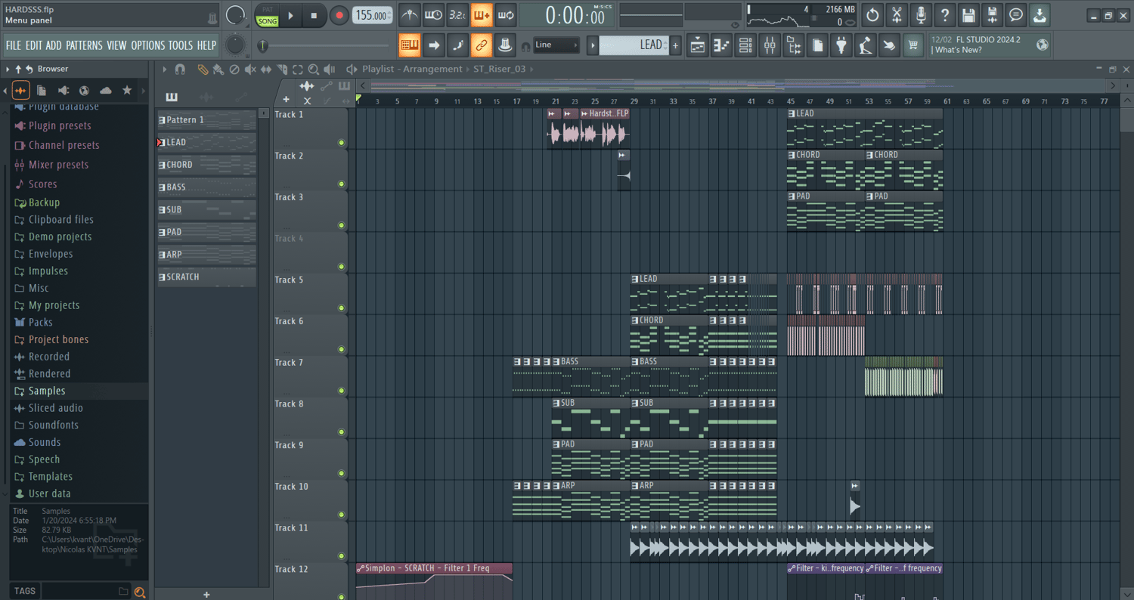Mute Track 7 with its green LED
The image size is (1134, 600).
click(342, 391)
